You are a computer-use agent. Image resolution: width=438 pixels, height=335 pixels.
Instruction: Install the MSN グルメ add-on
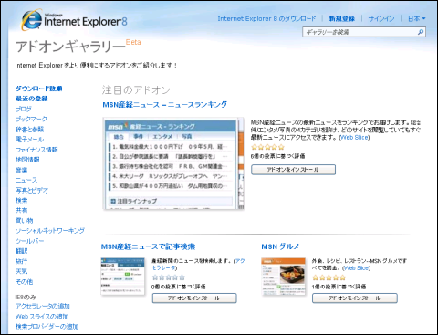point(355,298)
